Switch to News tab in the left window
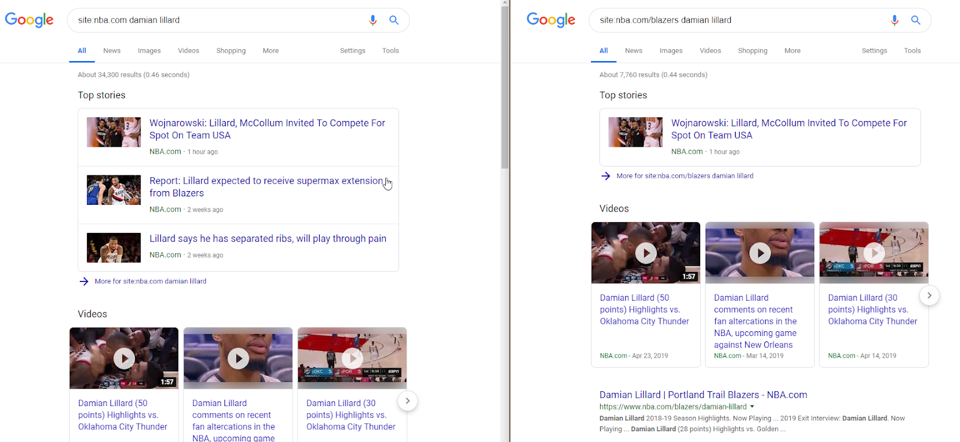 [x=112, y=51]
